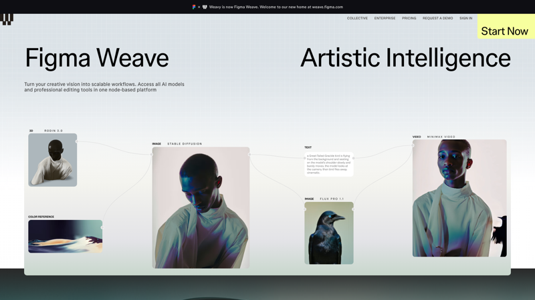535x300 pixels.
Task: Select Request a Demo in navigation
Action: coord(438,18)
